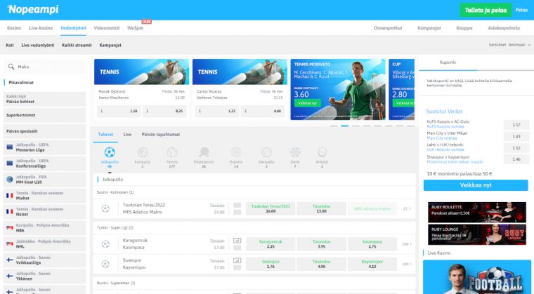
Task: Open the Veikkausliiga league link
Action: [44, 260]
